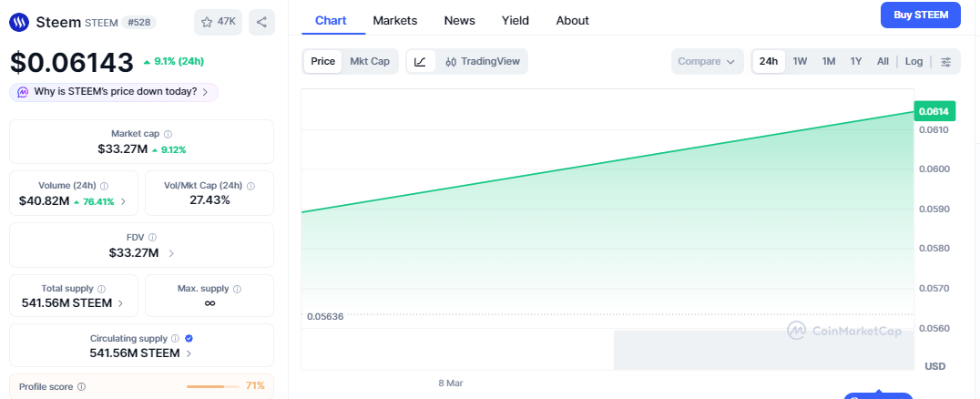This screenshot has width=980, height=399.
Task: Open the Max. supply info icon
Action: pos(238,289)
